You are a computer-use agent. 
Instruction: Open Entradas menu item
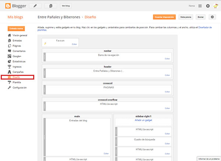pos(17,41)
